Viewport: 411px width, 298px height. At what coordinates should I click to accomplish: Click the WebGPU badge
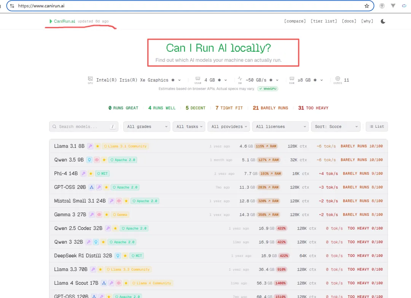click(x=268, y=89)
